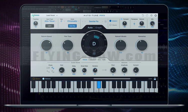Click the keyboard range scrollbar

pyautogui.click(x=112, y=79)
